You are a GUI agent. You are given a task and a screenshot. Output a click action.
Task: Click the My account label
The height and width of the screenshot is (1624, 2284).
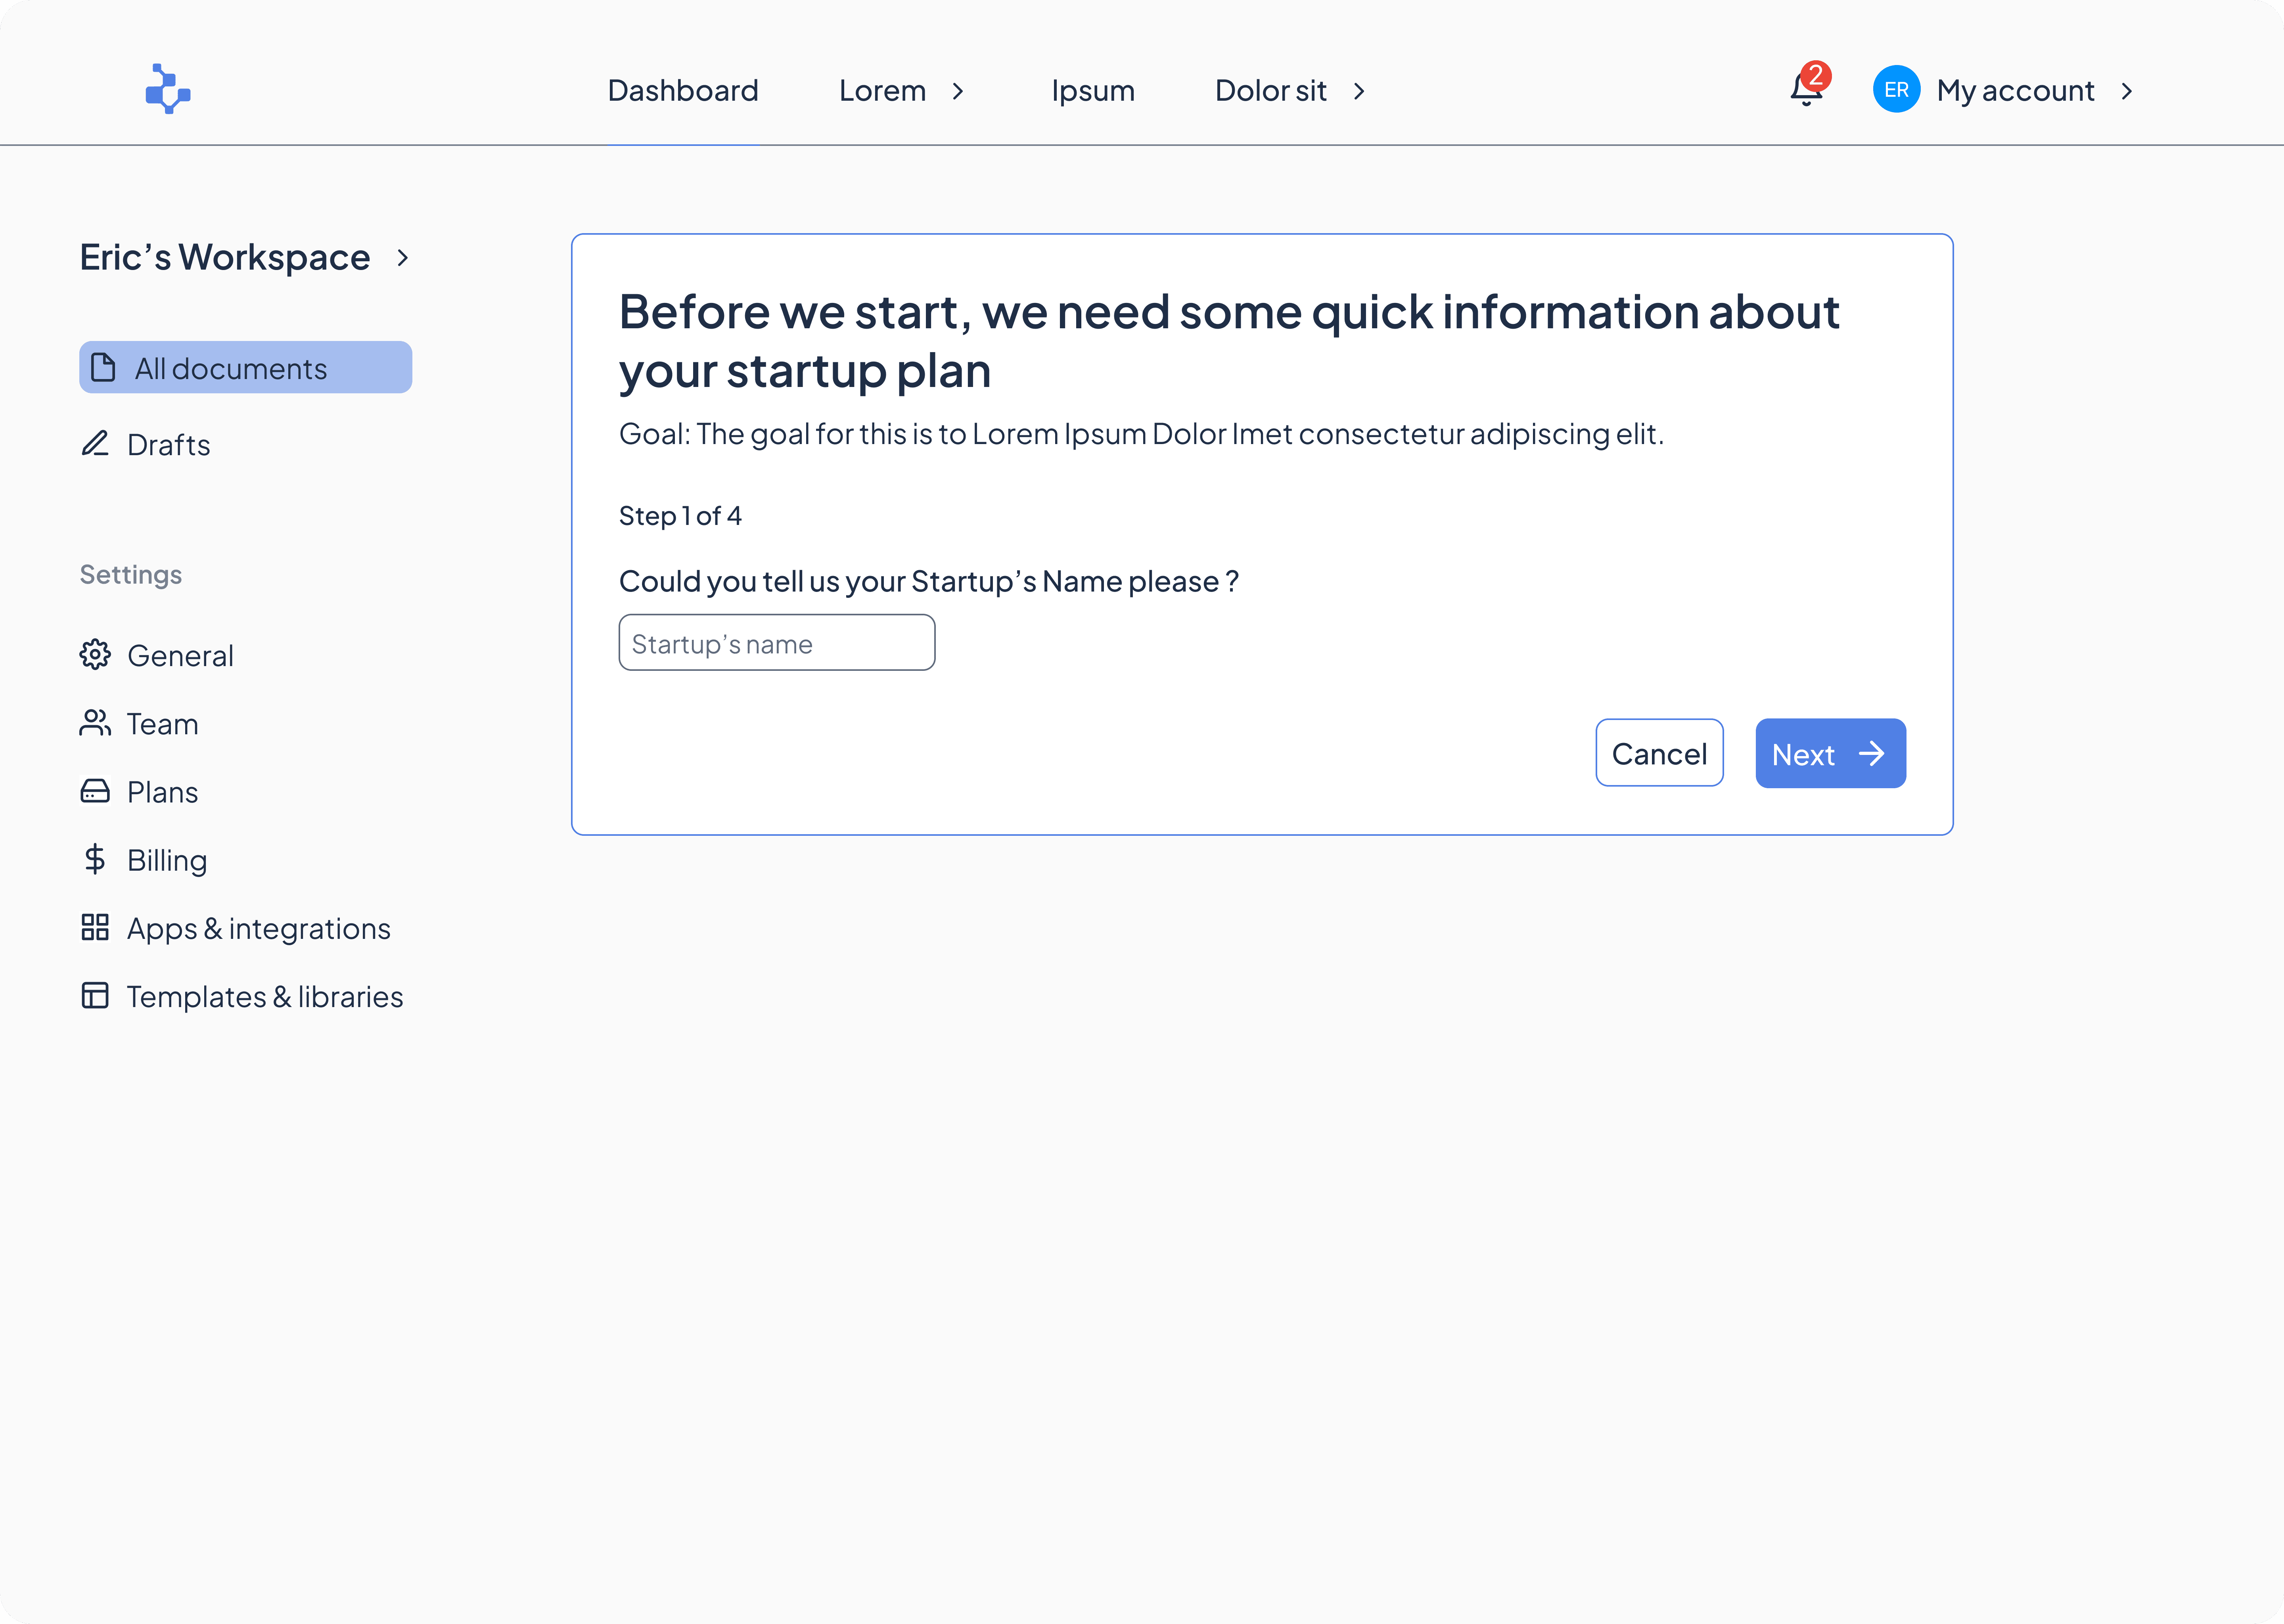pos(2015,91)
